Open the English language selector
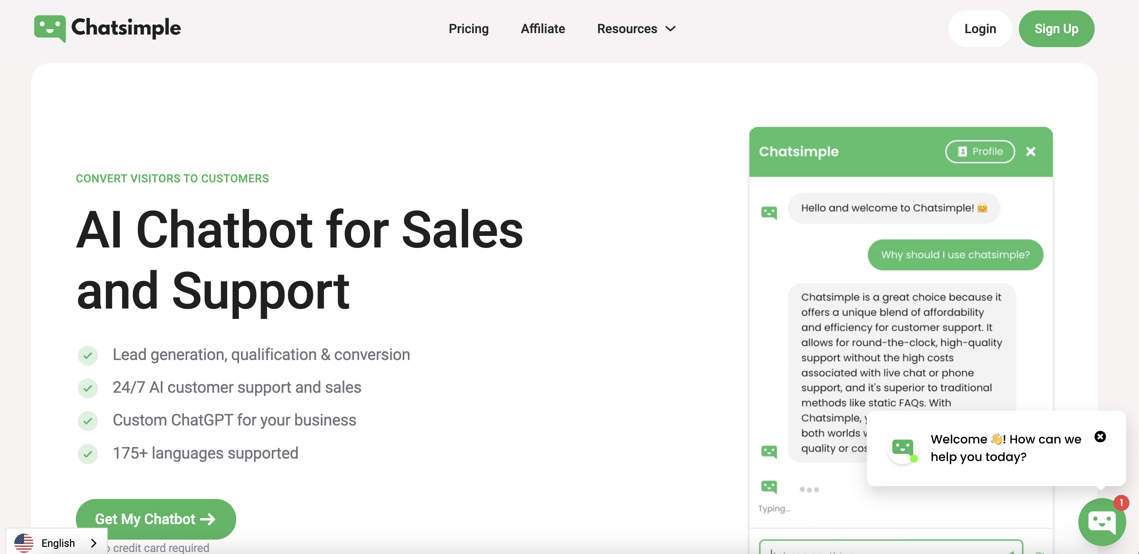Image resolution: width=1139 pixels, height=554 pixels. 57,542
